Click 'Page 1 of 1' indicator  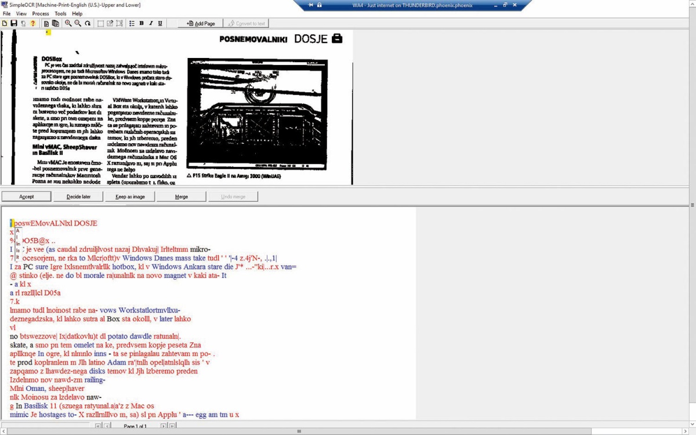click(135, 426)
